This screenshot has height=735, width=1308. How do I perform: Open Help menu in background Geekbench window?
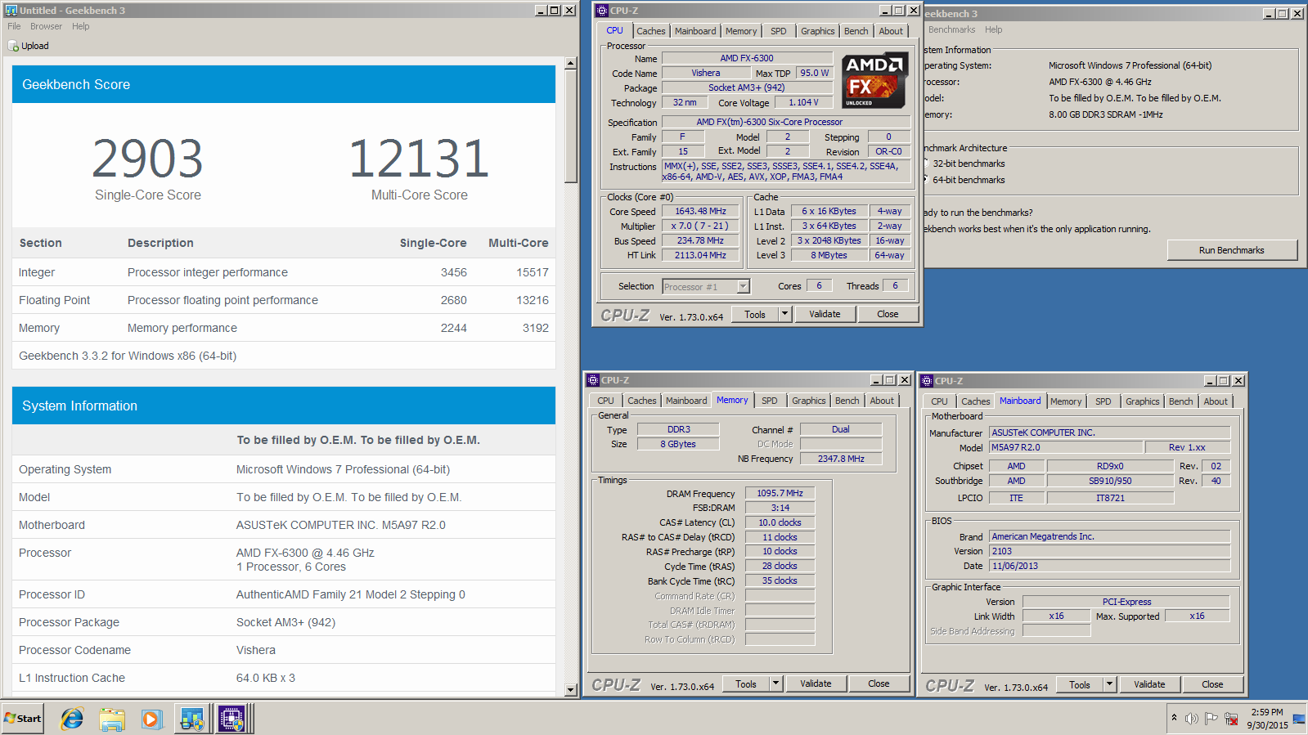(993, 29)
